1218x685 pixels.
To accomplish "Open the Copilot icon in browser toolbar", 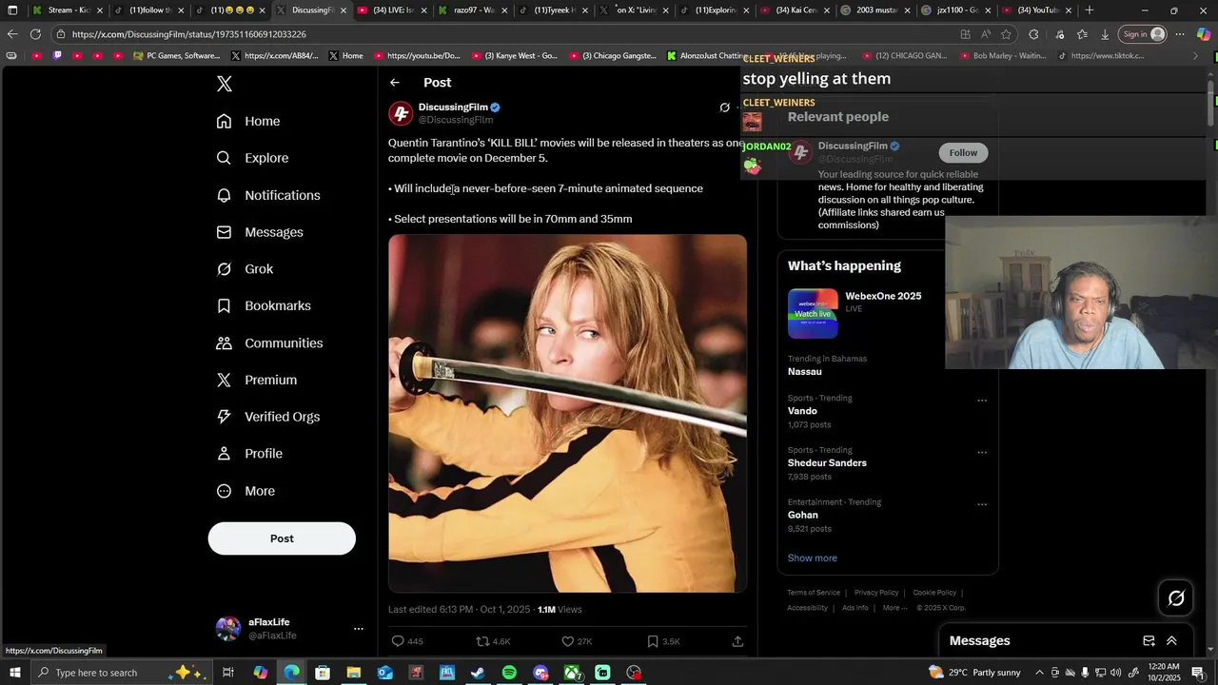I will (1204, 34).
